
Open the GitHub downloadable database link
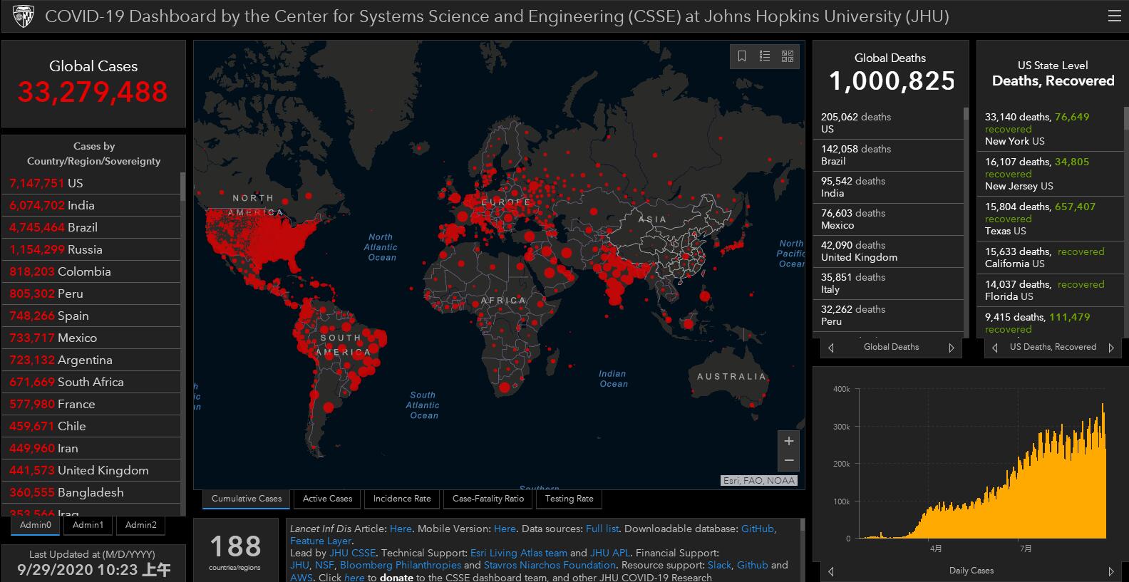pyautogui.click(x=757, y=529)
